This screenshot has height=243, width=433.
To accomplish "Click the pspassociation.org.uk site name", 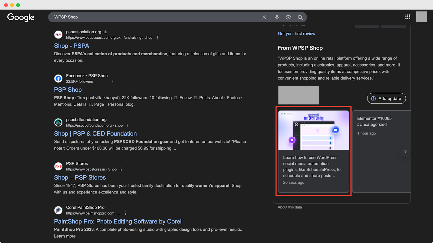I will (x=86, y=32).
